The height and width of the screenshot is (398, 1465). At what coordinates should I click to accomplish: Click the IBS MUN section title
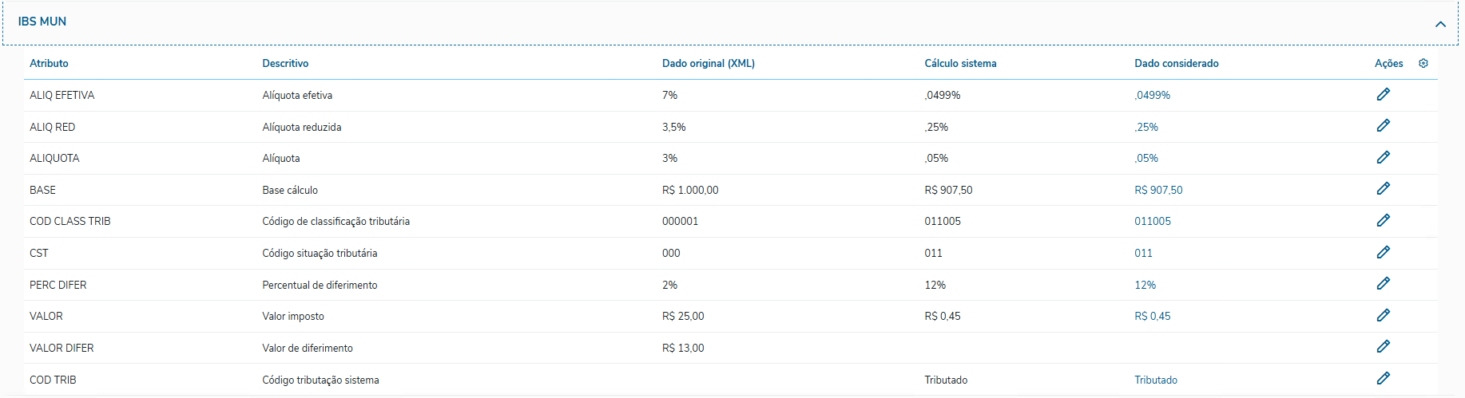point(42,22)
